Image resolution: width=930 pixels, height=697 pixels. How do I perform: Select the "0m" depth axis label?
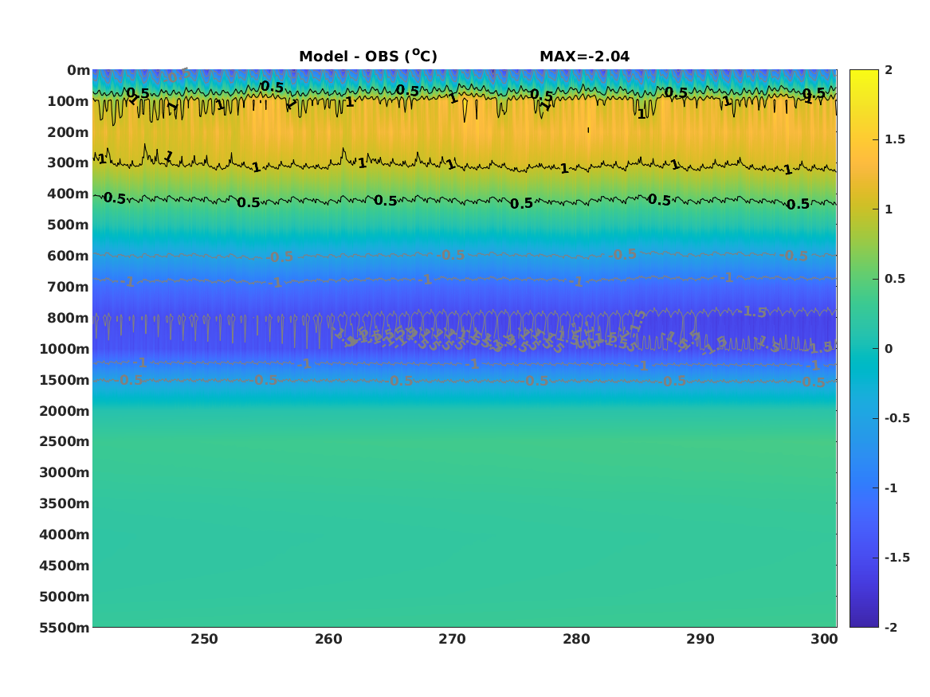78,71
